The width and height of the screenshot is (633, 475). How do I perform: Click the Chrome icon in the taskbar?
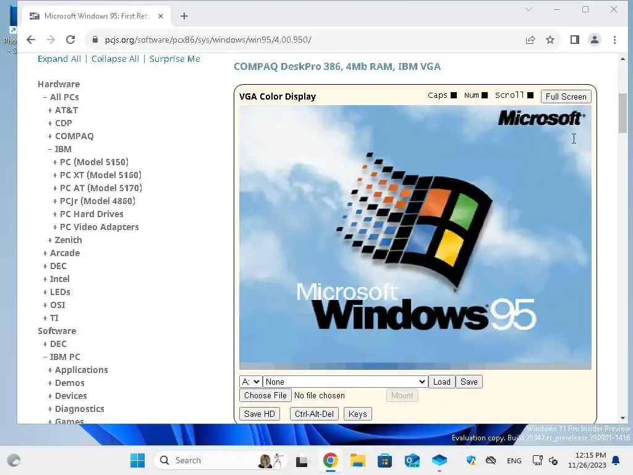(330, 460)
